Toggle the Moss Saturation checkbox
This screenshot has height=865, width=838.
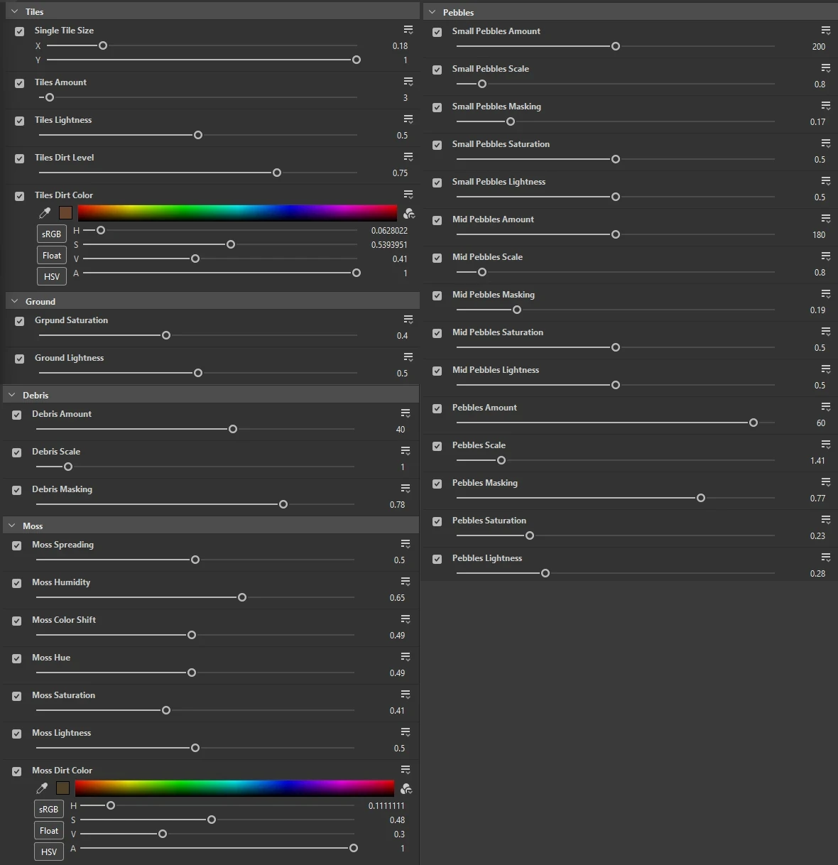[16, 696]
